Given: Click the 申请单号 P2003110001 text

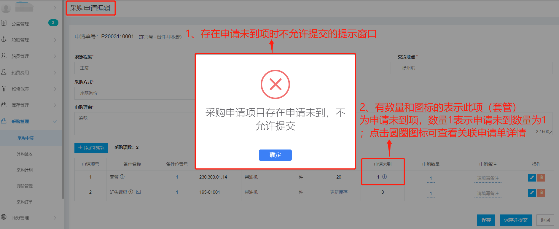Looking at the screenshot, I should [104, 36].
